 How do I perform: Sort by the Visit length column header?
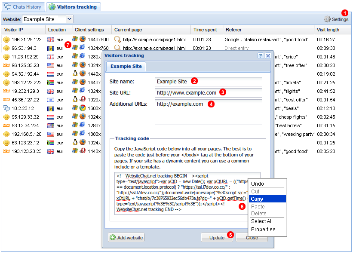coord(328,30)
